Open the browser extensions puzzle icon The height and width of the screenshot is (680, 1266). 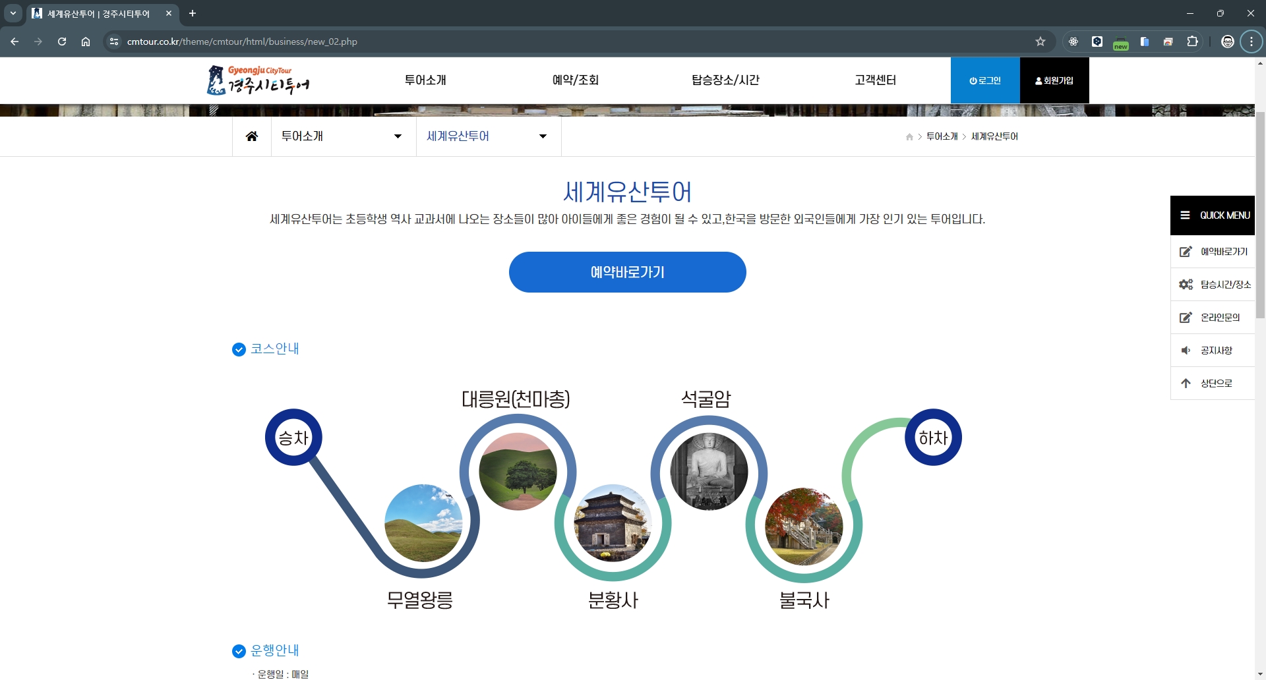pyautogui.click(x=1193, y=42)
